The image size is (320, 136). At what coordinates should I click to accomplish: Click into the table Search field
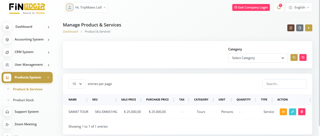coord(284,84)
